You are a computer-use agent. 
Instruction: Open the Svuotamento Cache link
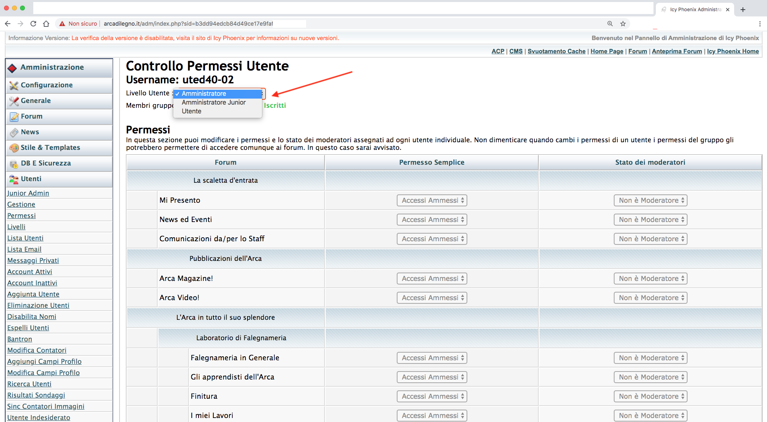(x=556, y=51)
